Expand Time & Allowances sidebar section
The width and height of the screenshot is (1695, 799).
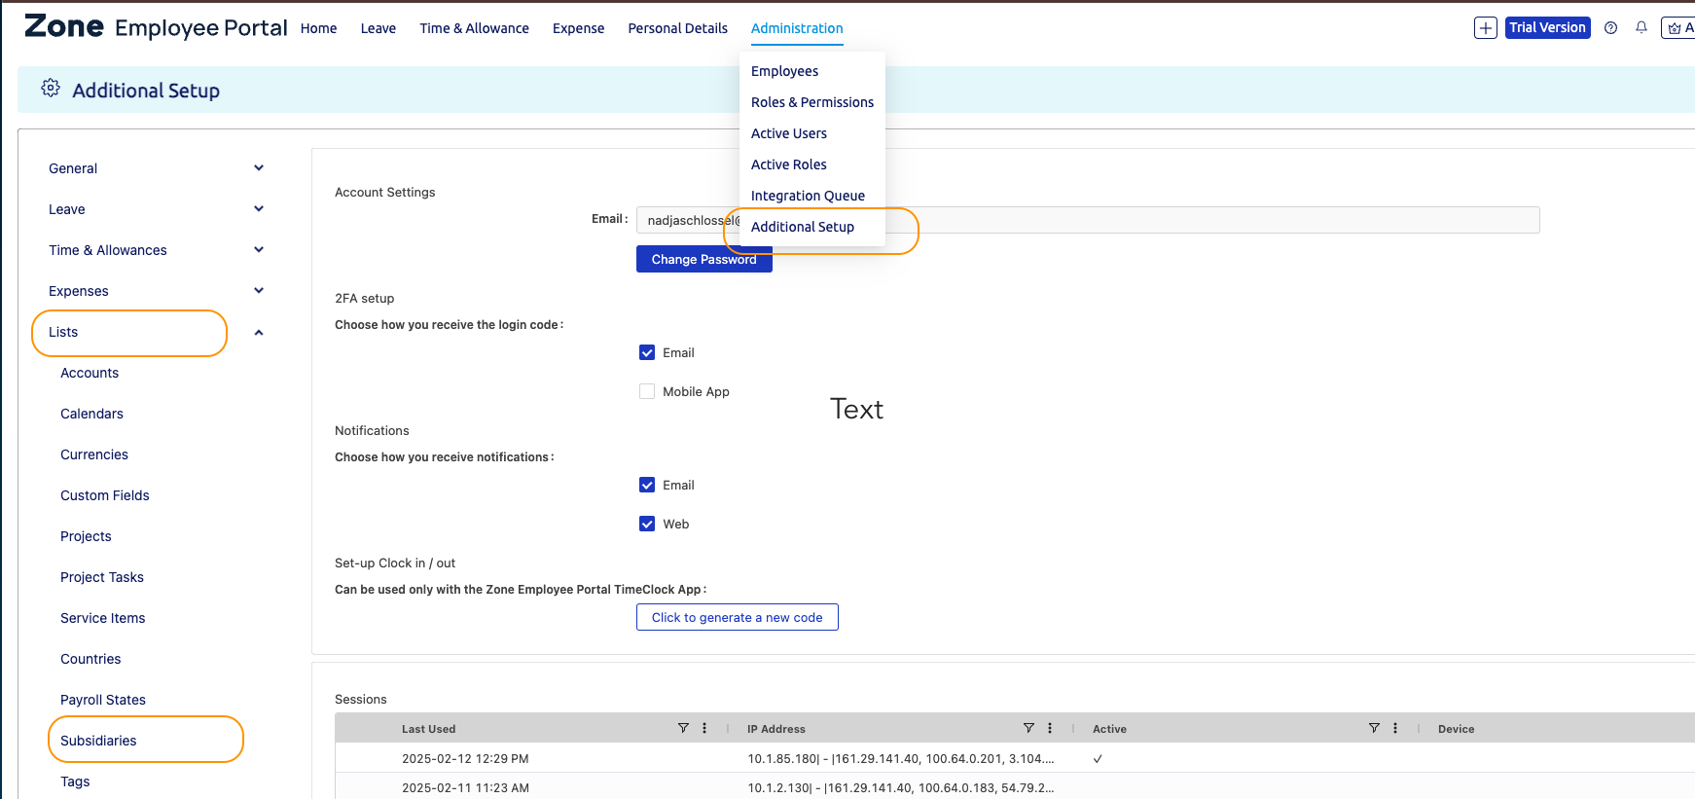coord(259,250)
